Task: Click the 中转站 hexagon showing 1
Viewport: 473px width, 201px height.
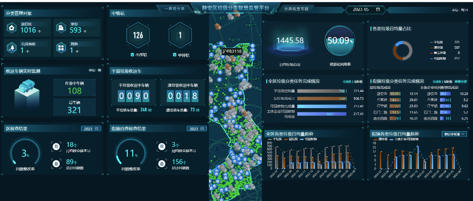Action: (180, 35)
